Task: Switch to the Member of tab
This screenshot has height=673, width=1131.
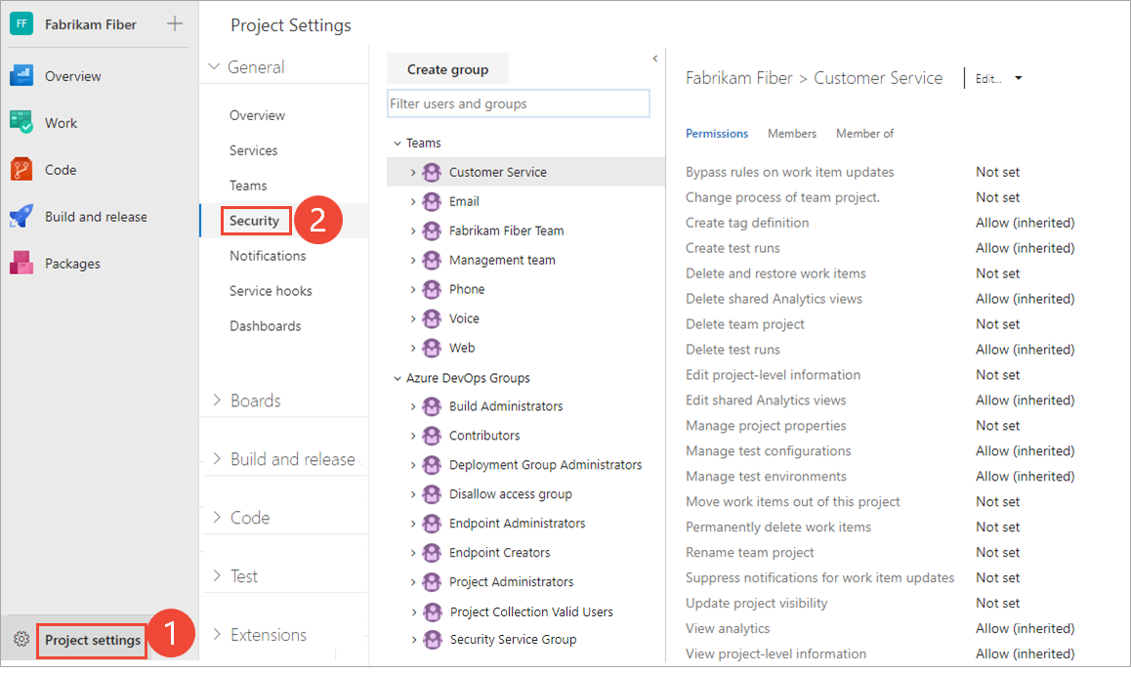Action: pyautogui.click(x=864, y=134)
